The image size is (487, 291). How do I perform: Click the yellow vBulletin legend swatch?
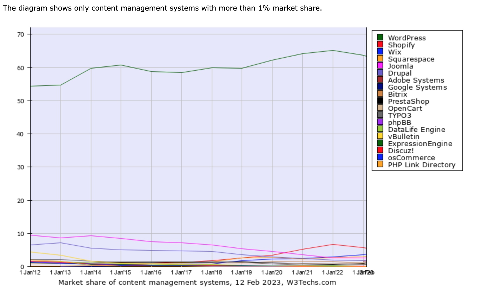click(x=380, y=136)
